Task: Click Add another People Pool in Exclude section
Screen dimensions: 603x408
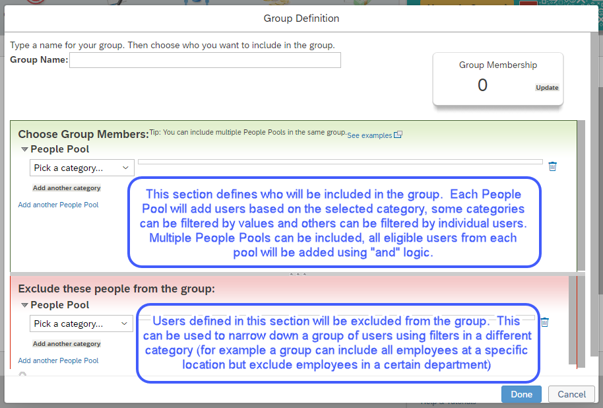Action: coord(58,360)
